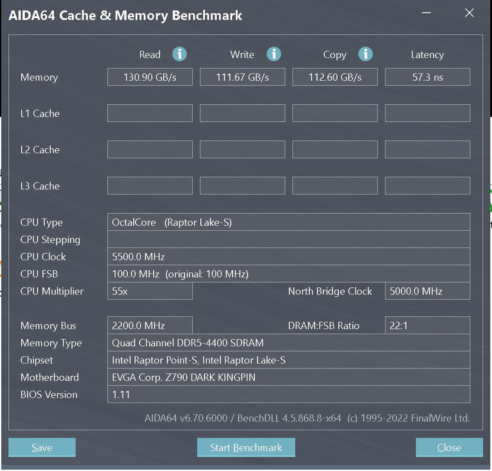Click the Latency column header

coord(427,55)
